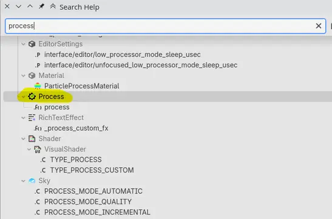Select the RichTextEffect class entry
The height and width of the screenshot is (219, 332).
(61, 117)
